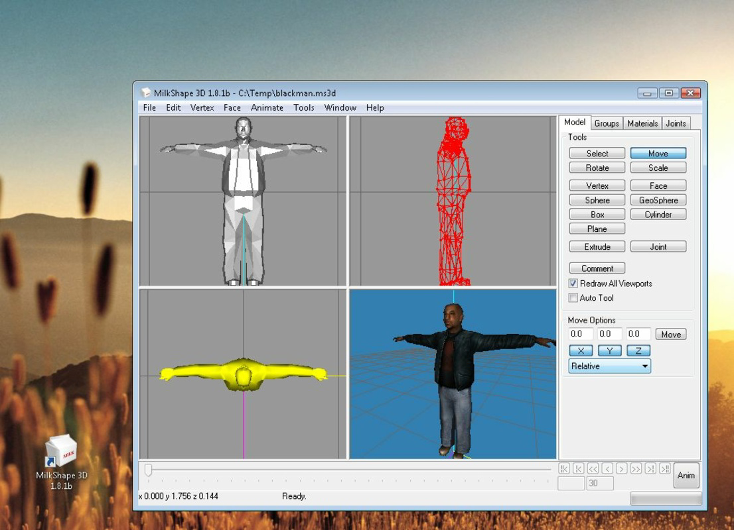Step back one animation frame
The image size is (734, 530).
click(x=609, y=470)
